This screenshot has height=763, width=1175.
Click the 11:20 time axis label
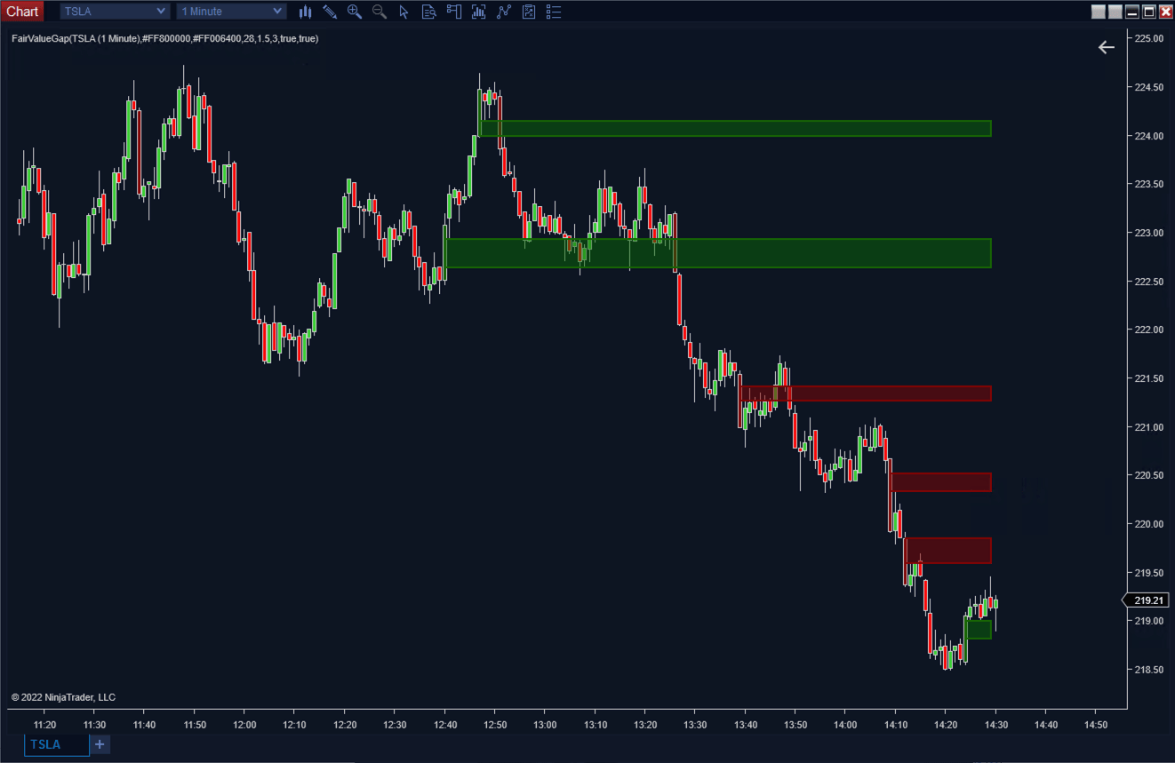(44, 725)
